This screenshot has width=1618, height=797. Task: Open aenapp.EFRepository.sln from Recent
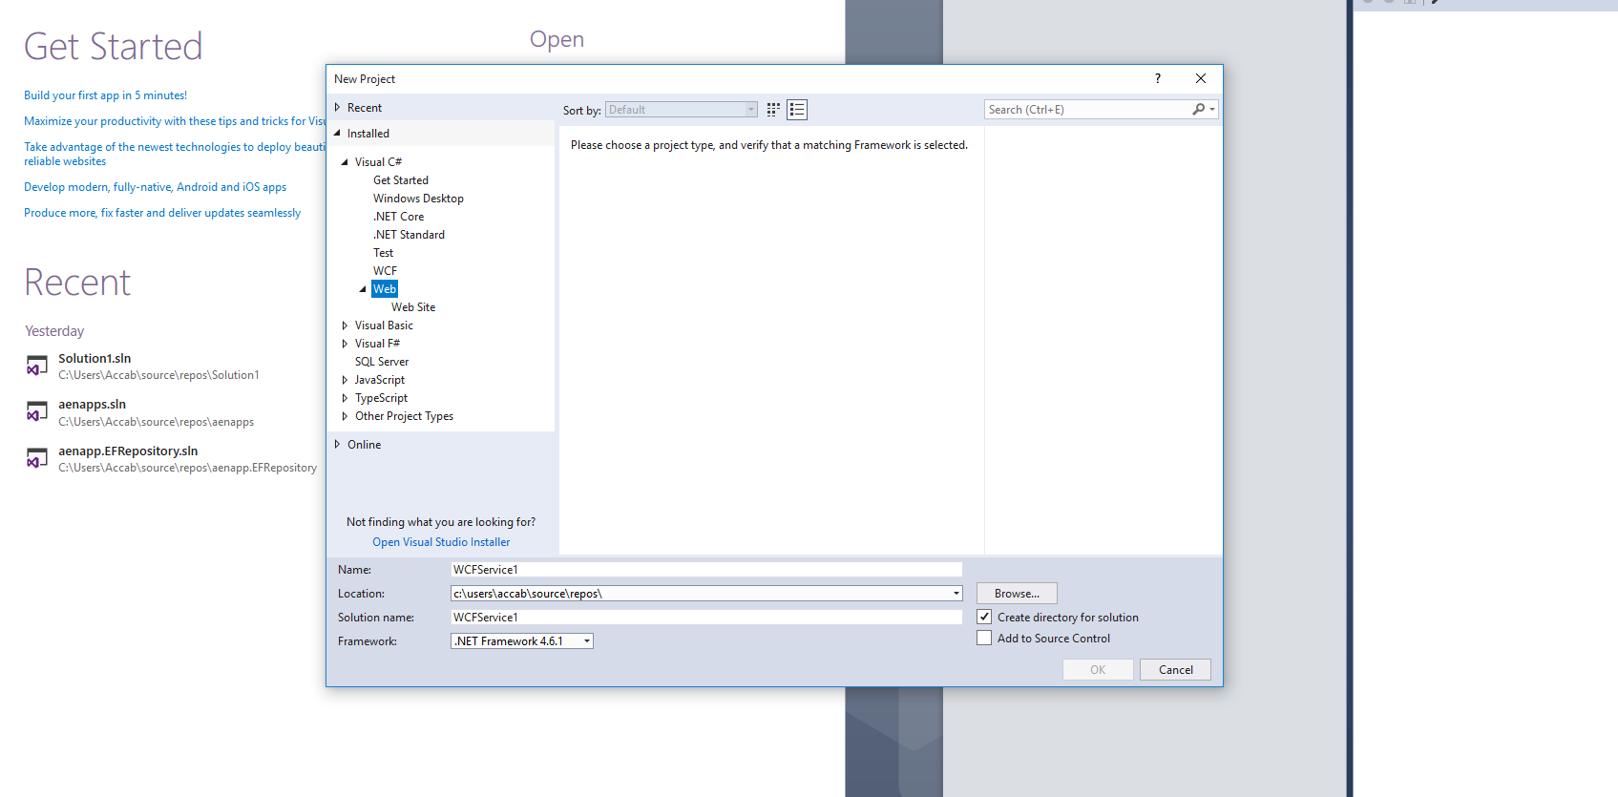pos(128,451)
